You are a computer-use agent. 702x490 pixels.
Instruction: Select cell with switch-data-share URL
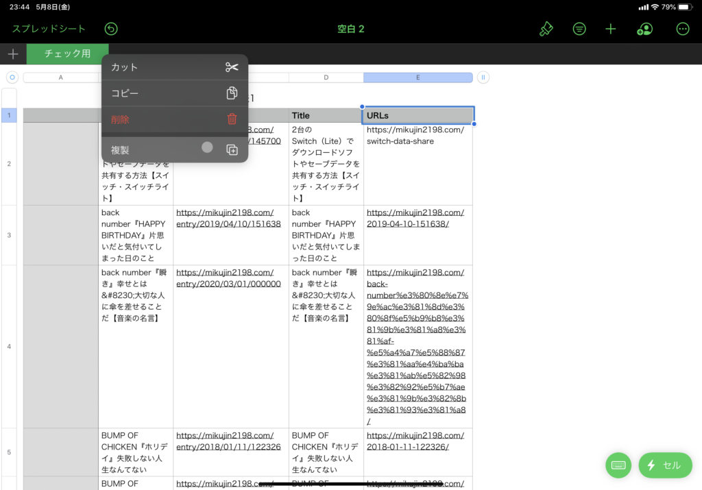[418, 164]
